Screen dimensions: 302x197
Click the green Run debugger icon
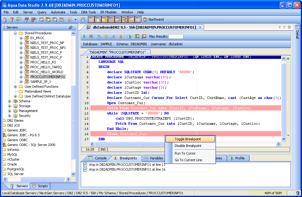coord(85,36)
